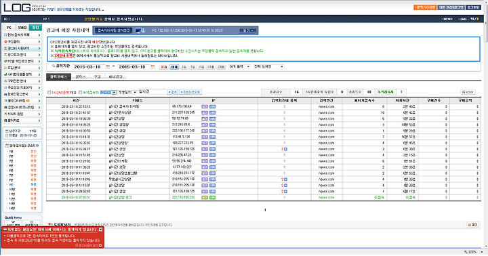Click the blue badge in the 18:30:50 row

[x=212, y=131]
